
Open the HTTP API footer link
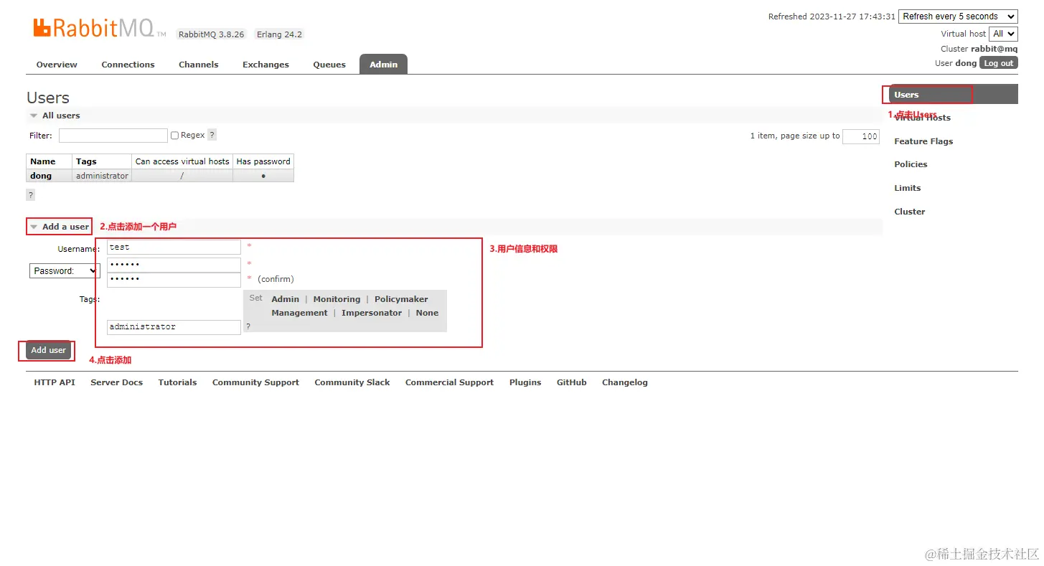[x=55, y=382]
